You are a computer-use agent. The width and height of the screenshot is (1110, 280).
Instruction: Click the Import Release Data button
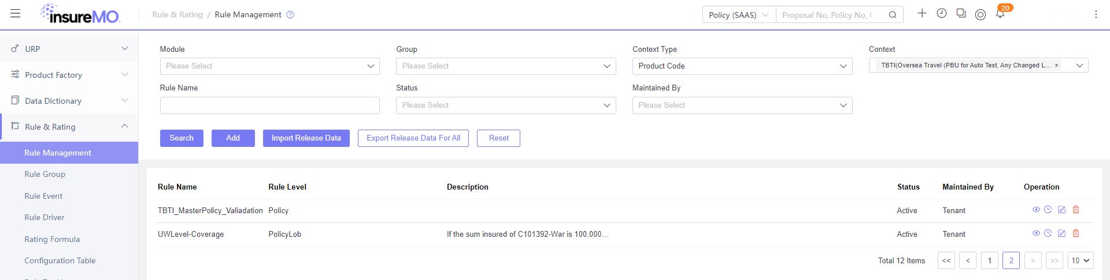(x=306, y=138)
